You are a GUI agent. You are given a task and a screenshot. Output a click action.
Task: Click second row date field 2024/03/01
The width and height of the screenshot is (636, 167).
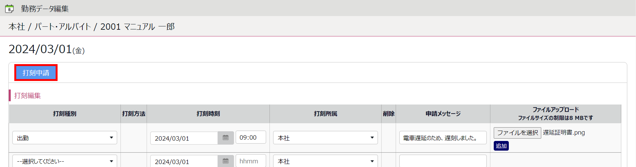(x=184, y=161)
